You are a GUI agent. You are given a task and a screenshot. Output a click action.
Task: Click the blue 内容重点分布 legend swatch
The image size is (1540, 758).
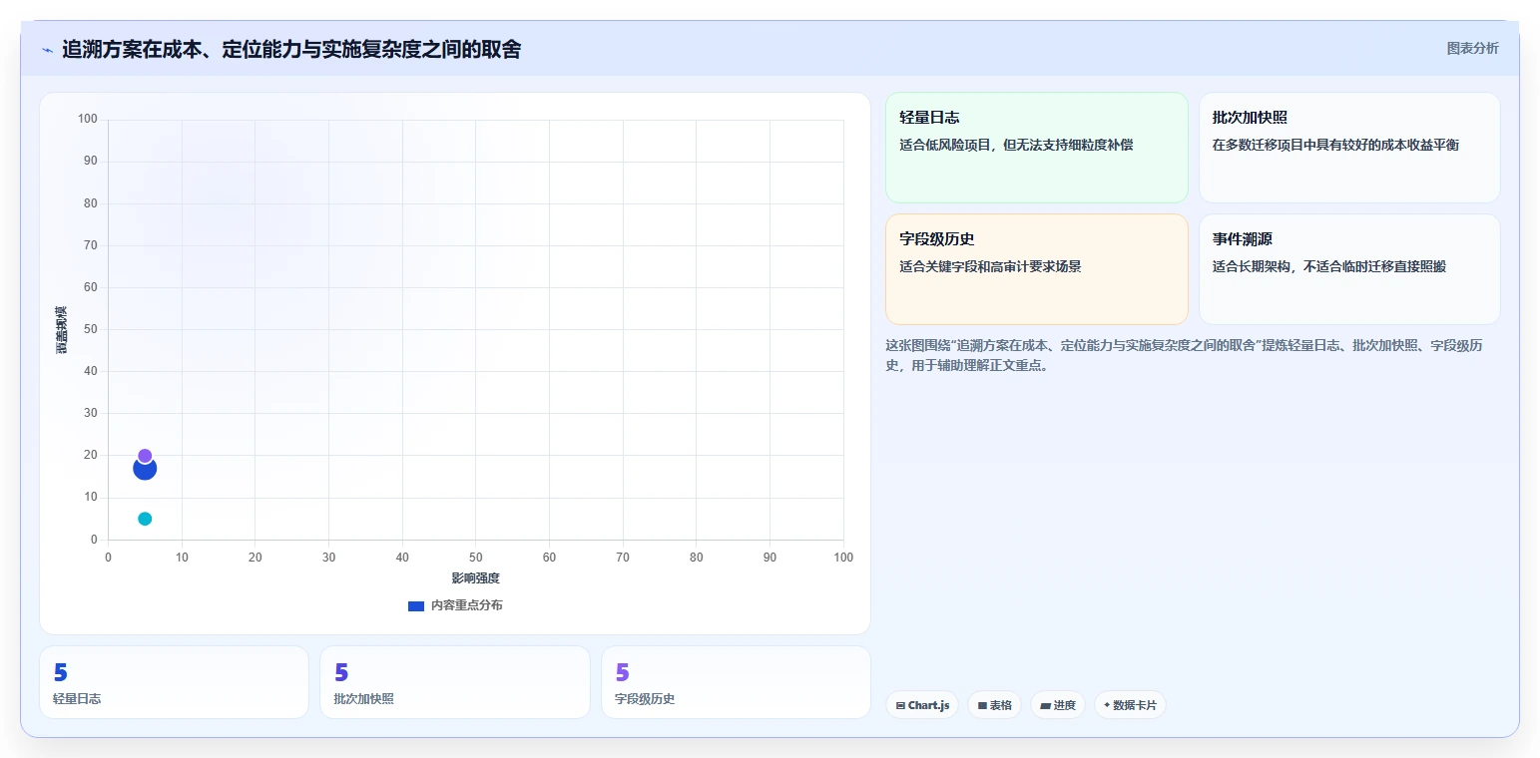416,606
